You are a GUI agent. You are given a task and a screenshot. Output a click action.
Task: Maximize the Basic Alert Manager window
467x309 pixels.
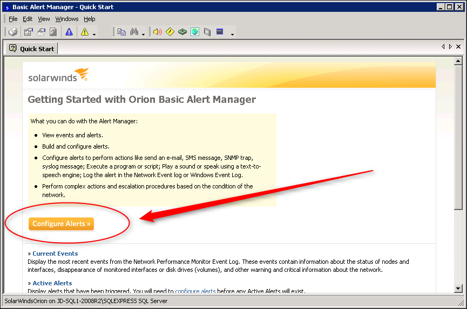point(450,7)
